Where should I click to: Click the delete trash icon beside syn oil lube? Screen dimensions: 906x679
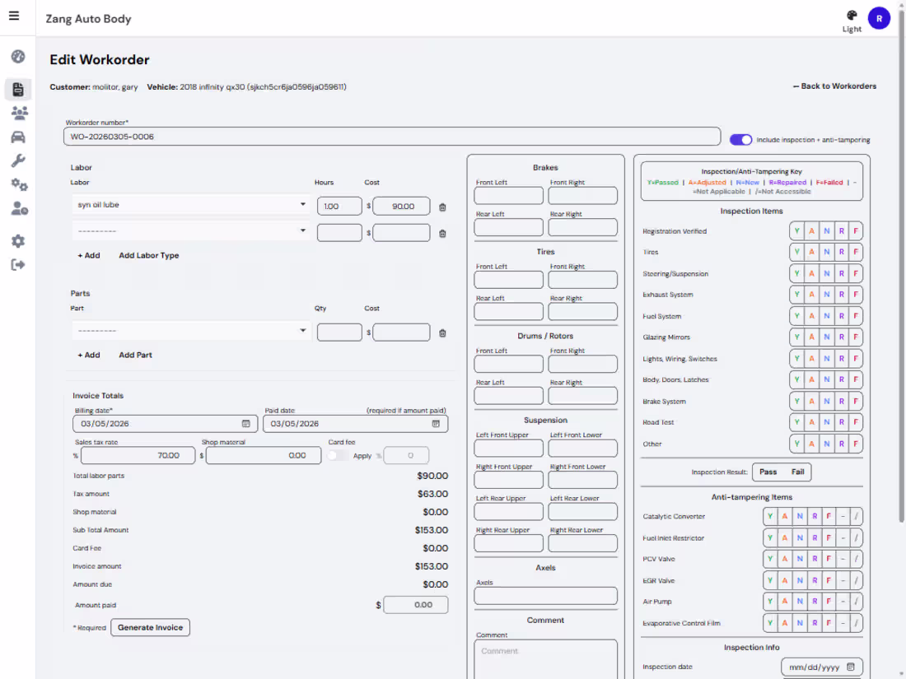coord(442,207)
